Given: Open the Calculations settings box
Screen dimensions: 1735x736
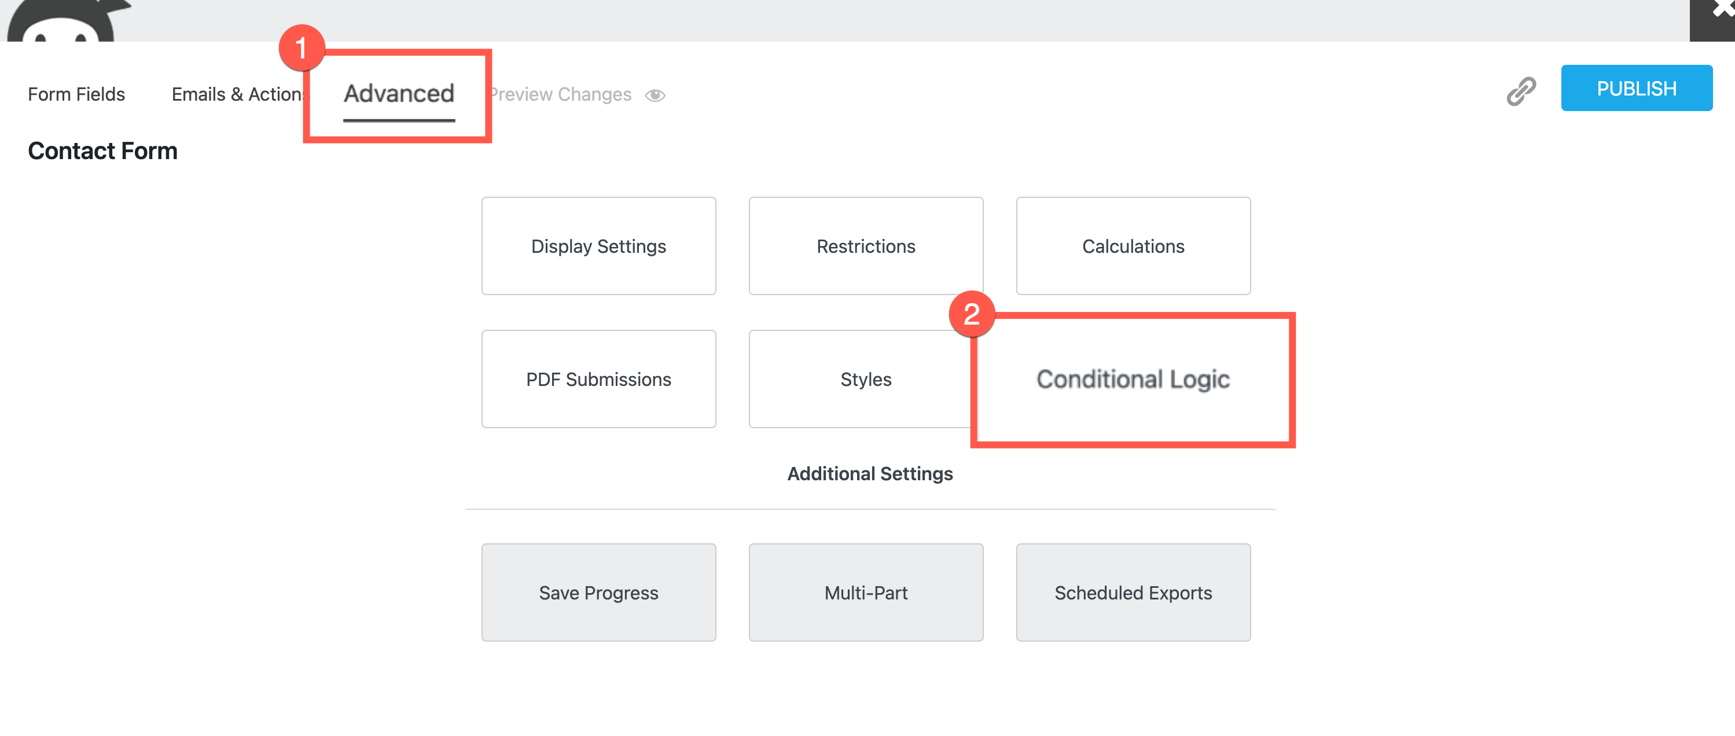Looking at the screenshot, I should coord(1133,246).
